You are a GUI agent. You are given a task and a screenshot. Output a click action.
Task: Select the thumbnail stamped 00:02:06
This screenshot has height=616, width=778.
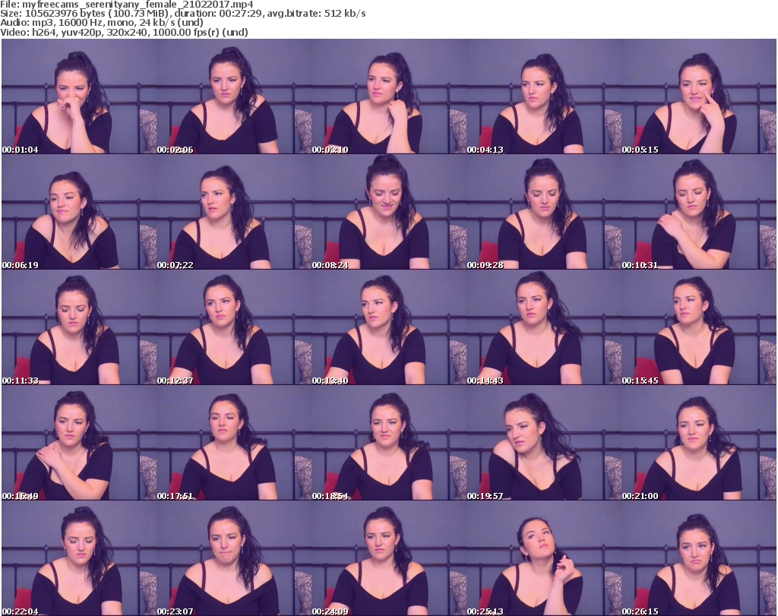(x=234, y=96)
